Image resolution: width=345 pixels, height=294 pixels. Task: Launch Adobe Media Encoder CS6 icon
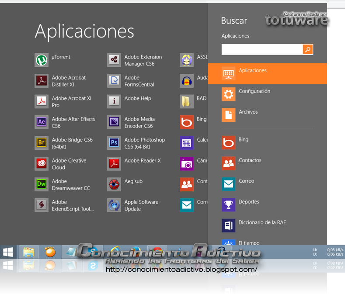point(114,122)
